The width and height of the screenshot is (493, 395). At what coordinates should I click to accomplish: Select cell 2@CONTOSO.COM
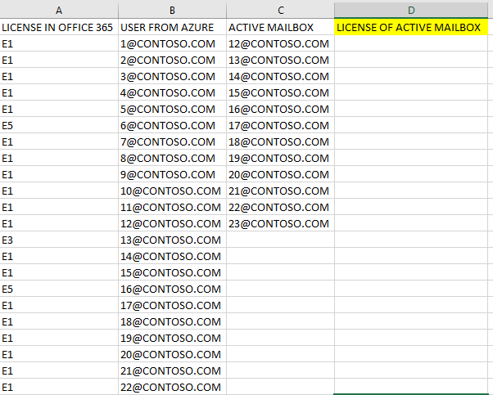172,60
